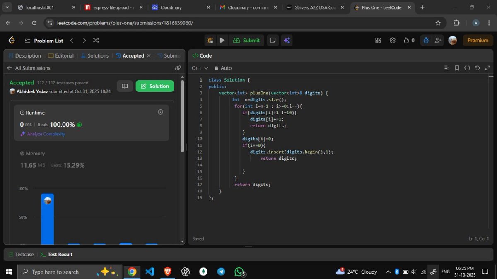497x279 pixels.
Task: Go to next problem with right chevron
Action: click(x=84, y=40)
